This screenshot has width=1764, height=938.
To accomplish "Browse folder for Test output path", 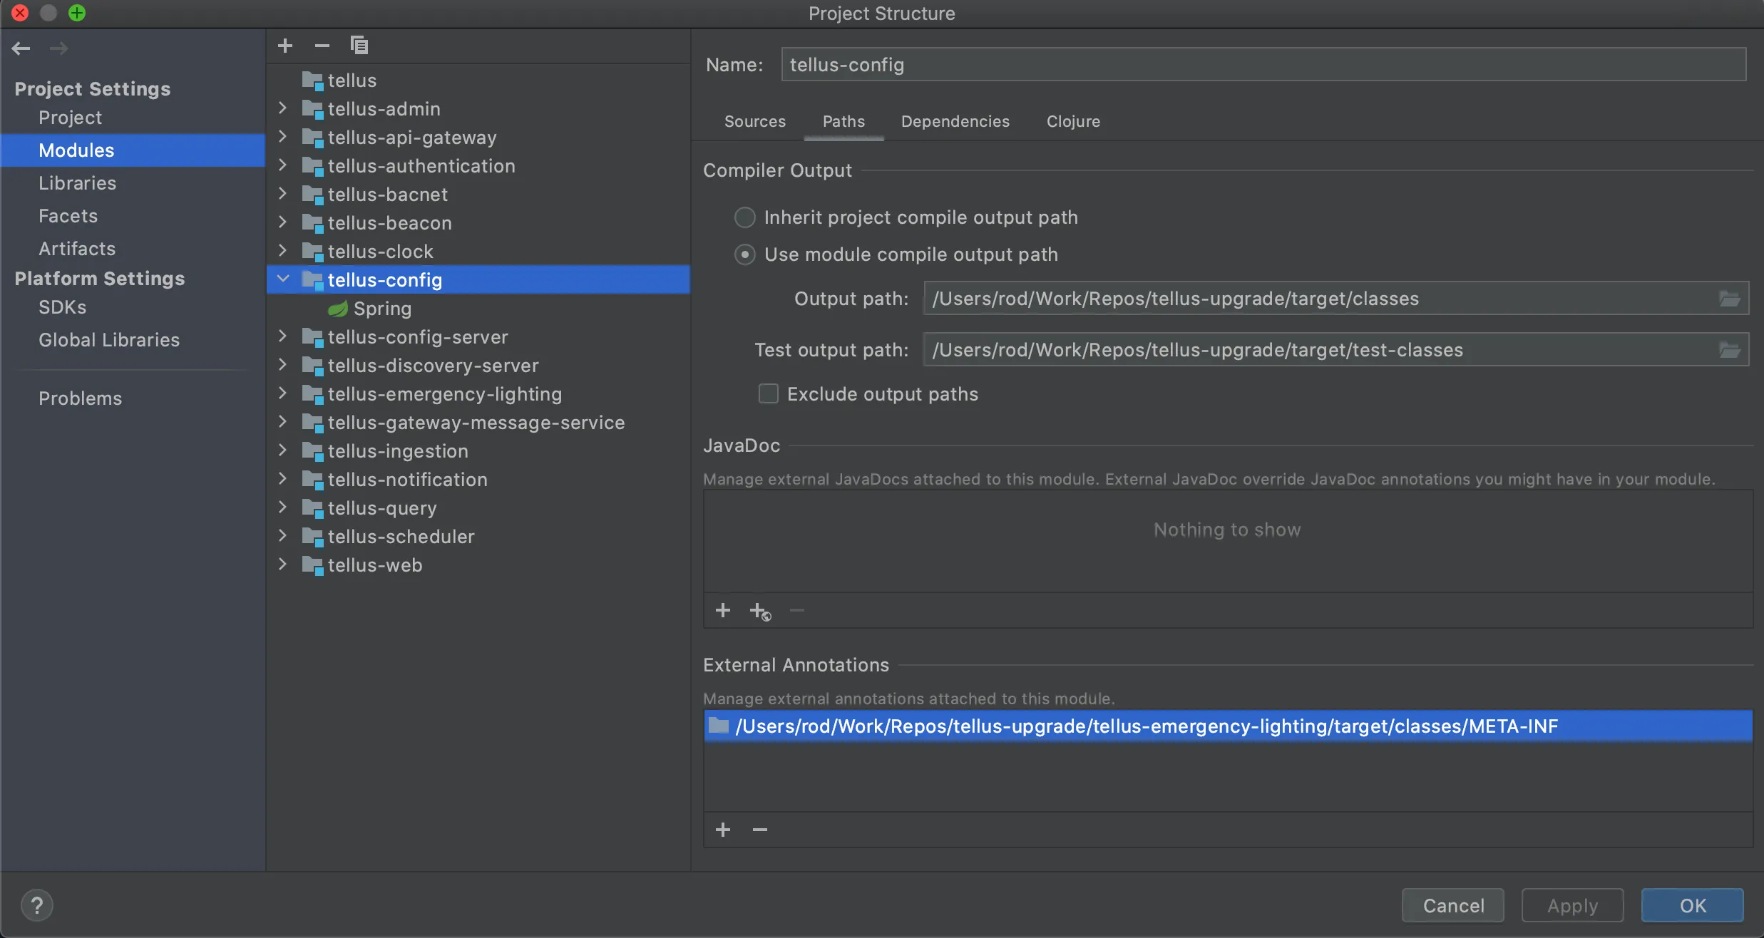I will click(1730, 350).
